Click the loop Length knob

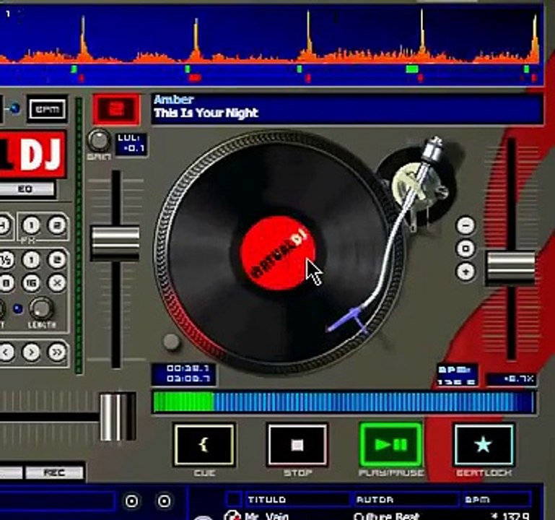(x=41, y=308)
